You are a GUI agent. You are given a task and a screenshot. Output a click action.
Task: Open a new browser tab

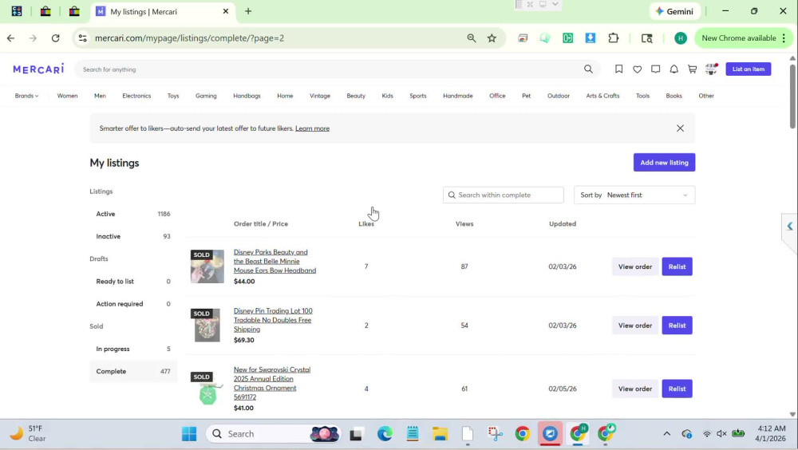point(248,11)
